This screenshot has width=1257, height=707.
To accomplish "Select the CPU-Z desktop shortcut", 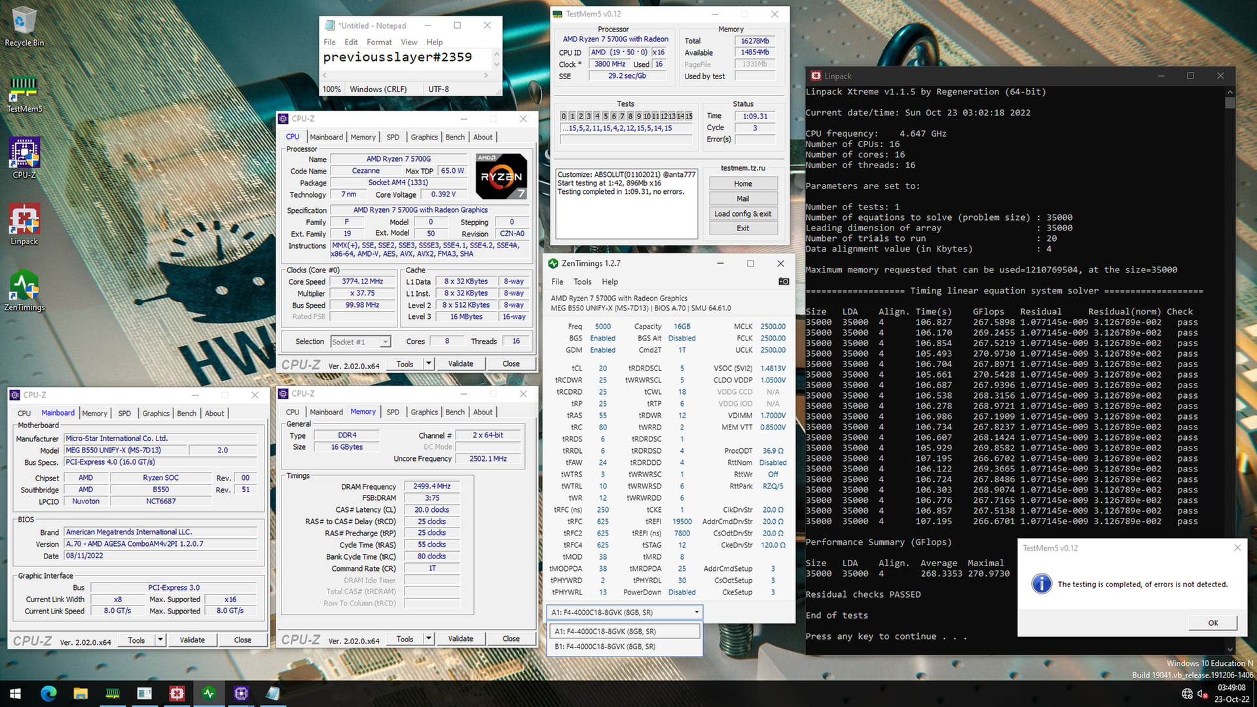I will pyautogui.click(x=24, y=158).
